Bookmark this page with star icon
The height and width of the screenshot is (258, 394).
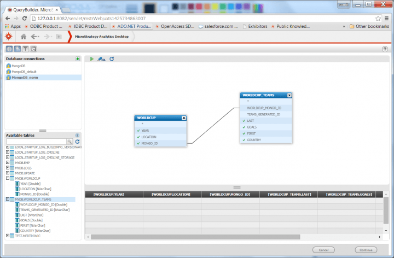pos(378,19)
